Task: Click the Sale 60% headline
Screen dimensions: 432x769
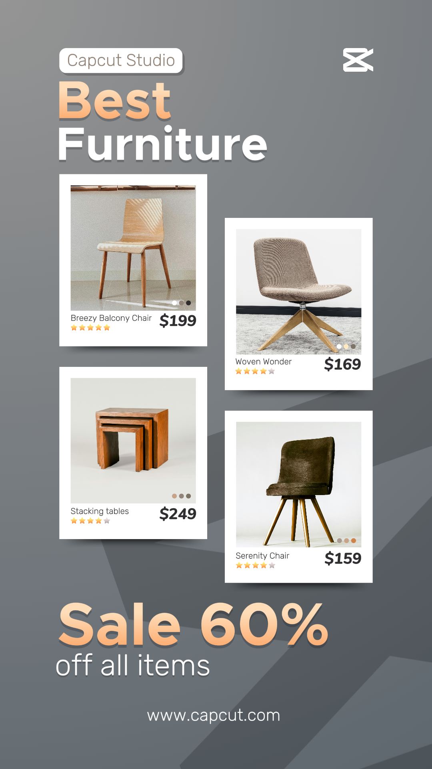Action: tap(193, 625)
